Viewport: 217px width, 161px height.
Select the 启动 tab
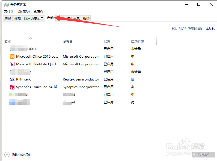click(x=50, y=18)
